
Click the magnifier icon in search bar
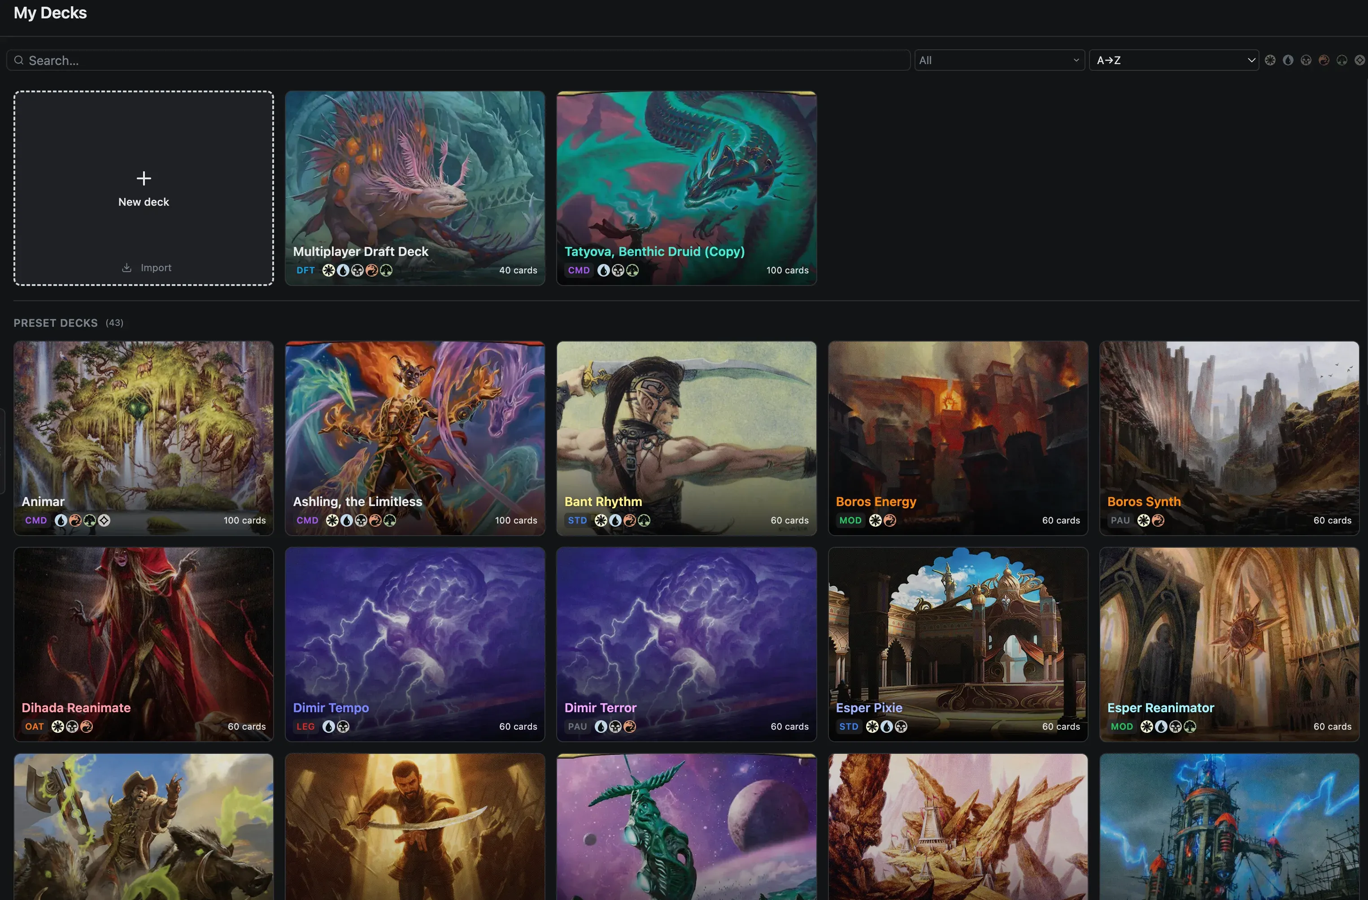(19, 61)
